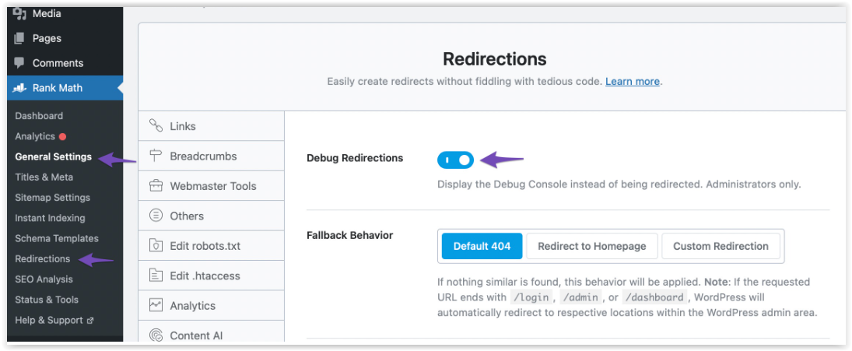
Task: Click the Help & Support external link icon
Action: 91,321
